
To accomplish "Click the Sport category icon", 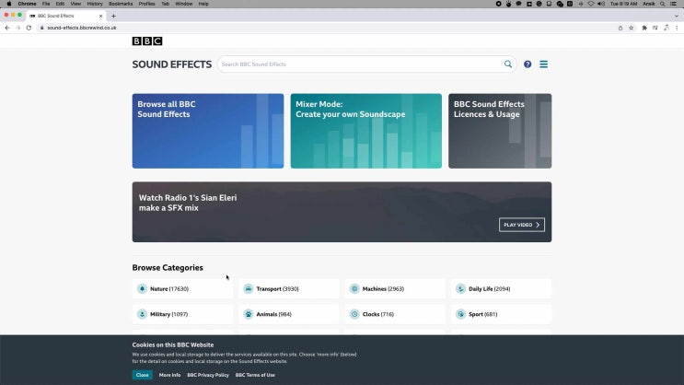I will [460, 314].
